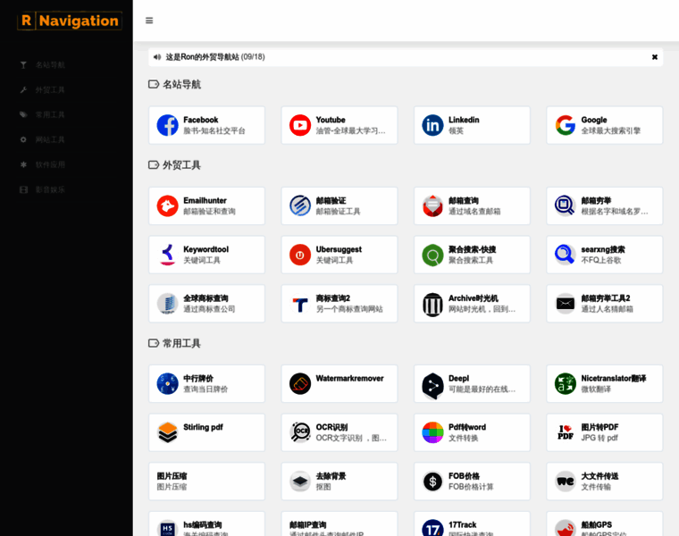
Task: Click the 17Track blue icon
Action: 432,528
